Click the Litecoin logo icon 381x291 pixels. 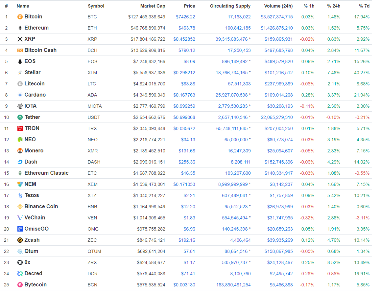click(x=20, y=84)
